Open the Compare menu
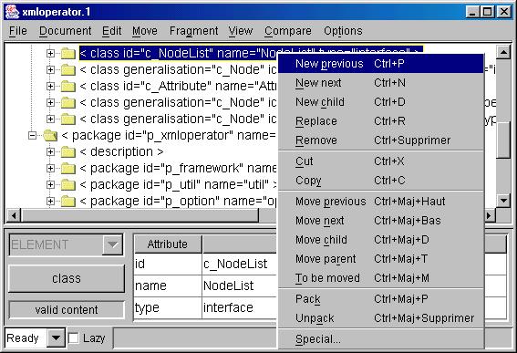The width and height of the screenshot is (517, 353). pos(288,31)
